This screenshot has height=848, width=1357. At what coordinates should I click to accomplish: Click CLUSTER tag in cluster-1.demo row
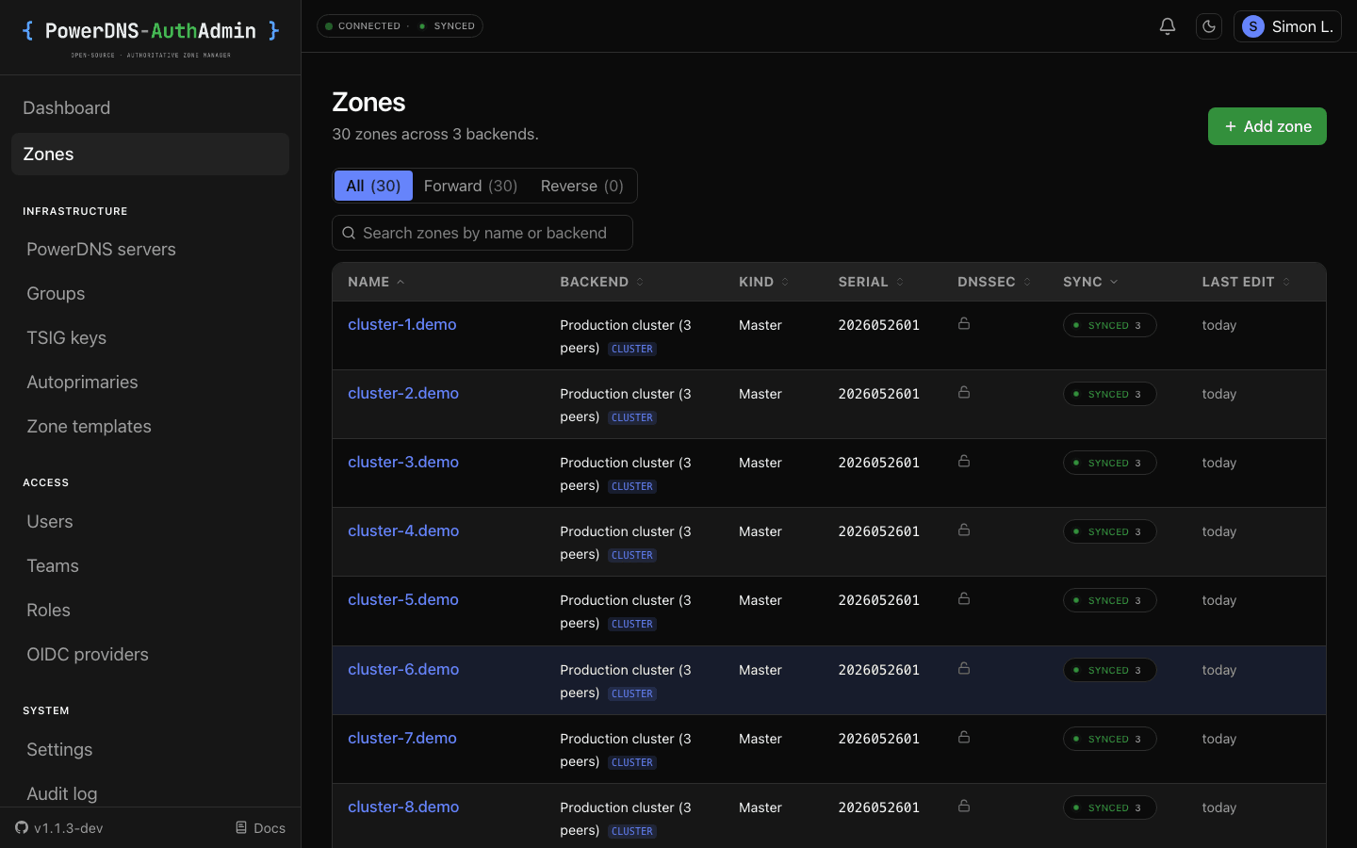coord(631,349)
